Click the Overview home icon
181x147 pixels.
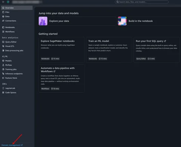pyautogui.click(x=3, y=8)
